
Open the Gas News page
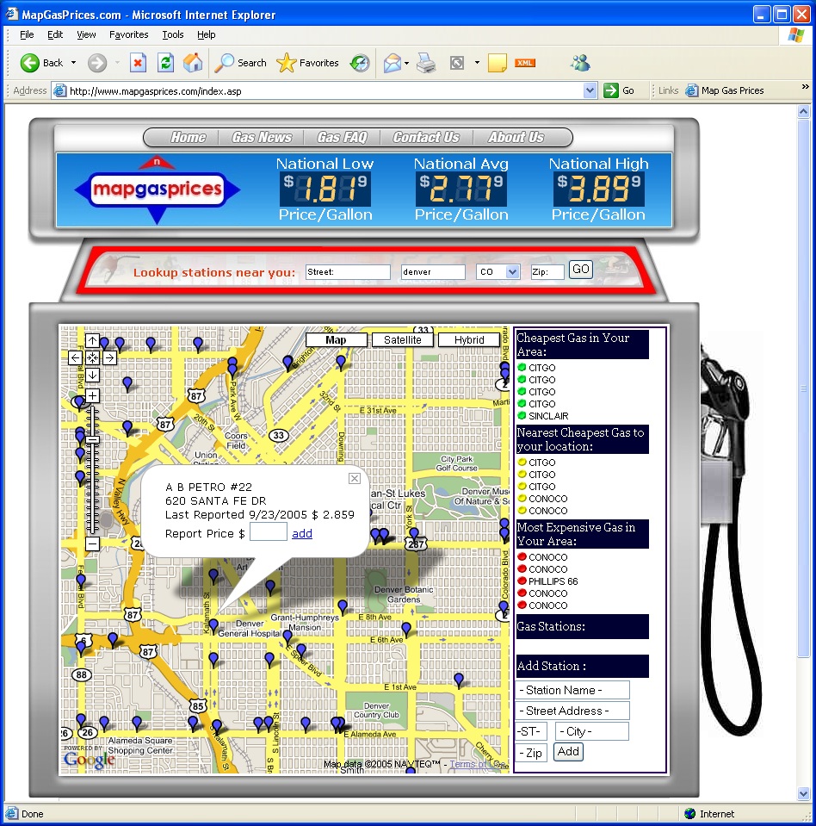coord(262,138)
